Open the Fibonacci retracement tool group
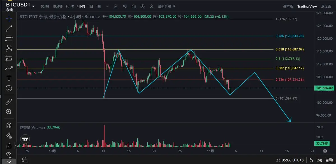Screen dimensions: 336x164 tap(9, 39)
